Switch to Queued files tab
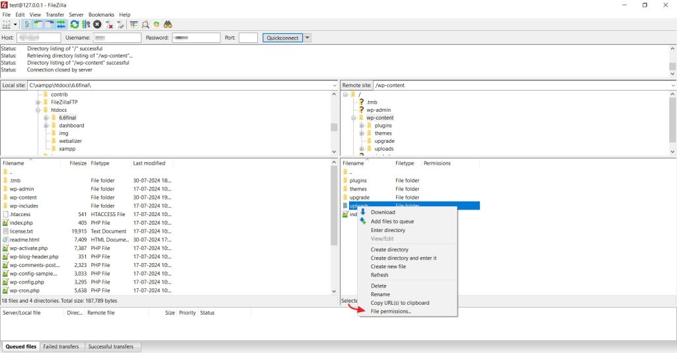Viewport: 677px width, 353px height. [x=20, y=346]
